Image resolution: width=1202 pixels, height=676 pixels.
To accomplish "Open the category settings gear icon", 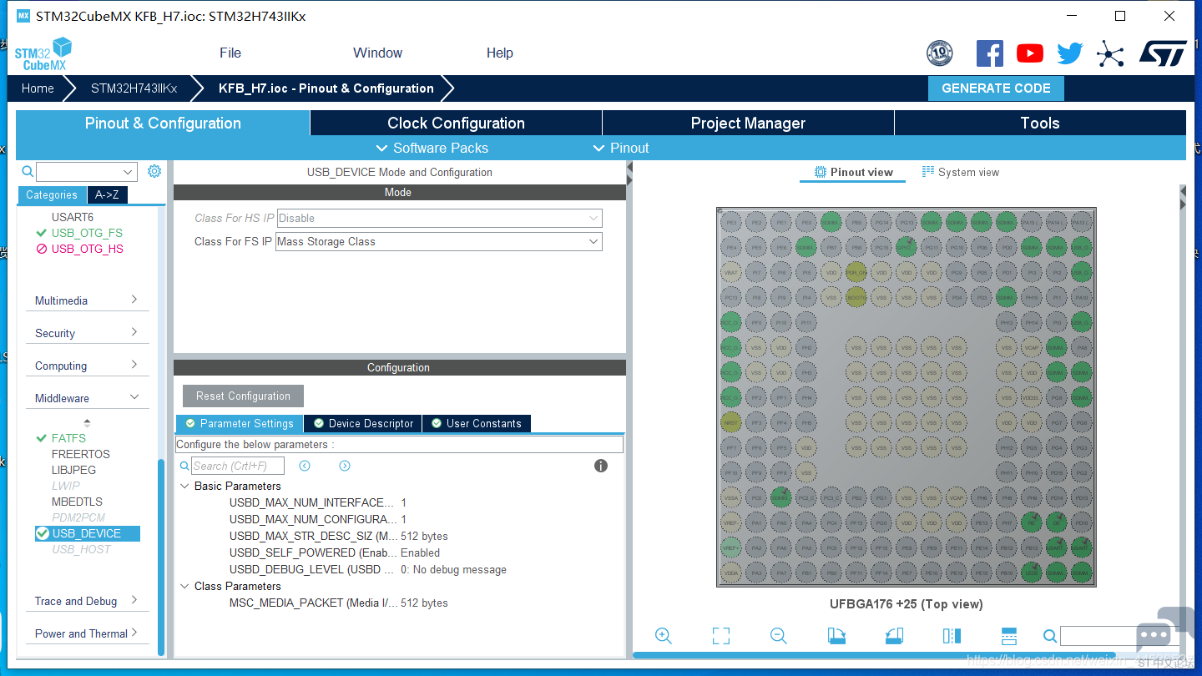I will [154, 171].
